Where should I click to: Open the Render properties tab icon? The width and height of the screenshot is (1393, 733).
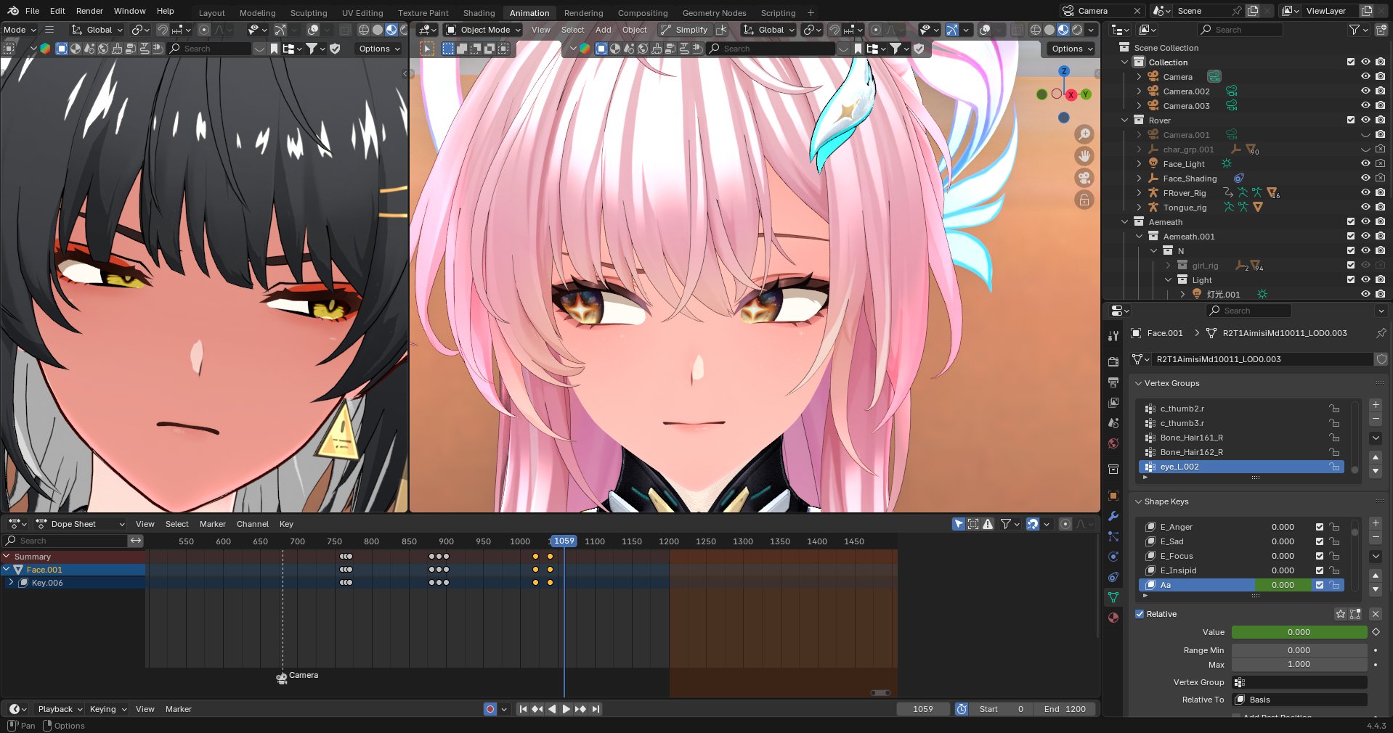[1113, 361]
